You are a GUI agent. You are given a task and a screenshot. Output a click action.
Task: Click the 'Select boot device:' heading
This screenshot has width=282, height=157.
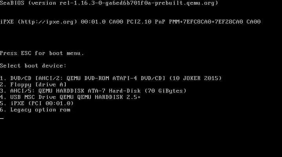point(33,66)
